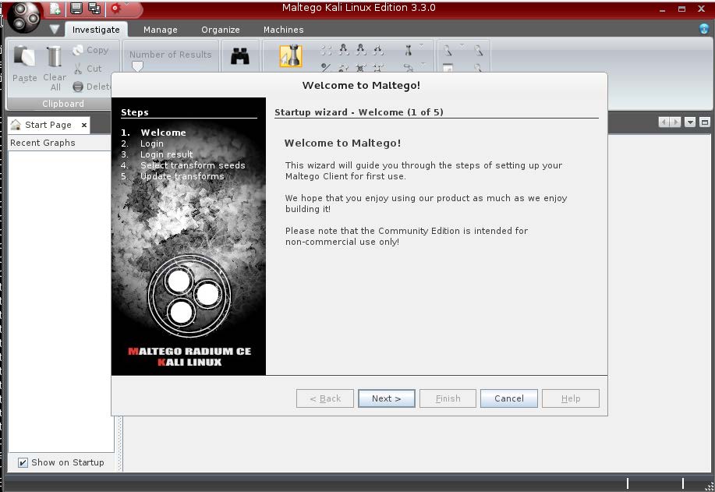Click the red gear settings icon
Image resolution: width=715 pixels, height=492 pixels.
click(x=116, y=9)
